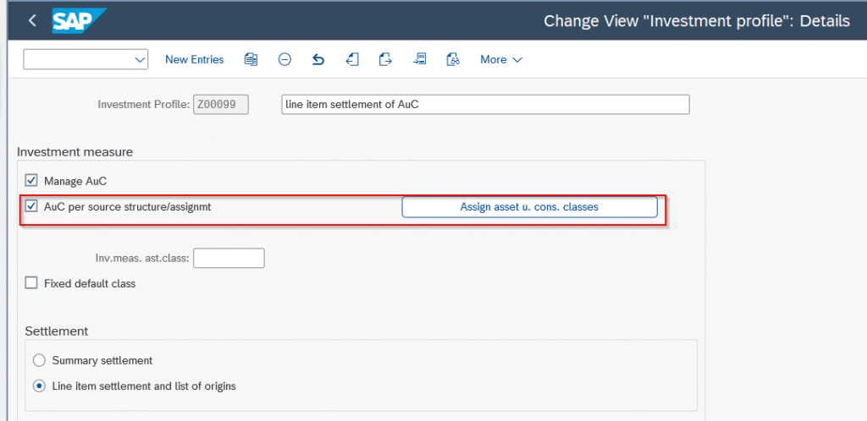
Task: Click the Copy As toolbar icon
Action: coord(251,59)
